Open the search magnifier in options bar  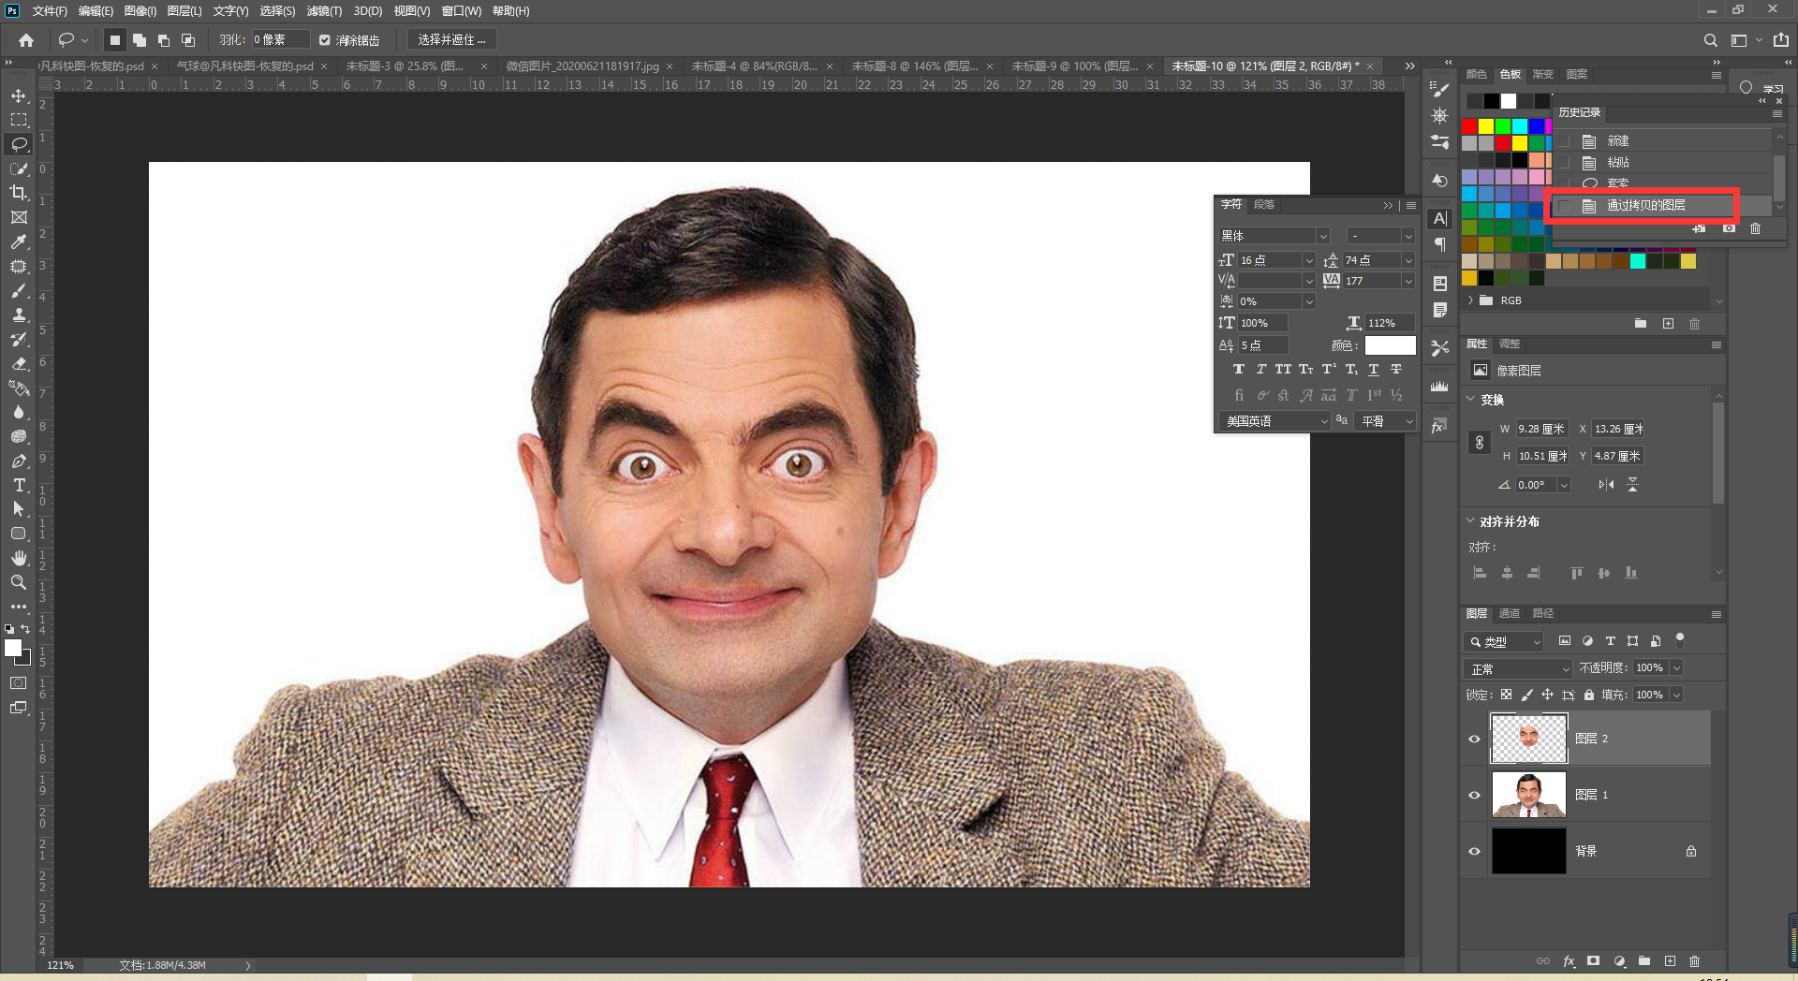coord(1711,40)
